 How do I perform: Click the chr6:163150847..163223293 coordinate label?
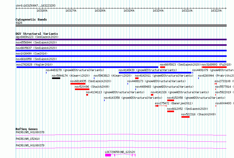coord(35,6)
